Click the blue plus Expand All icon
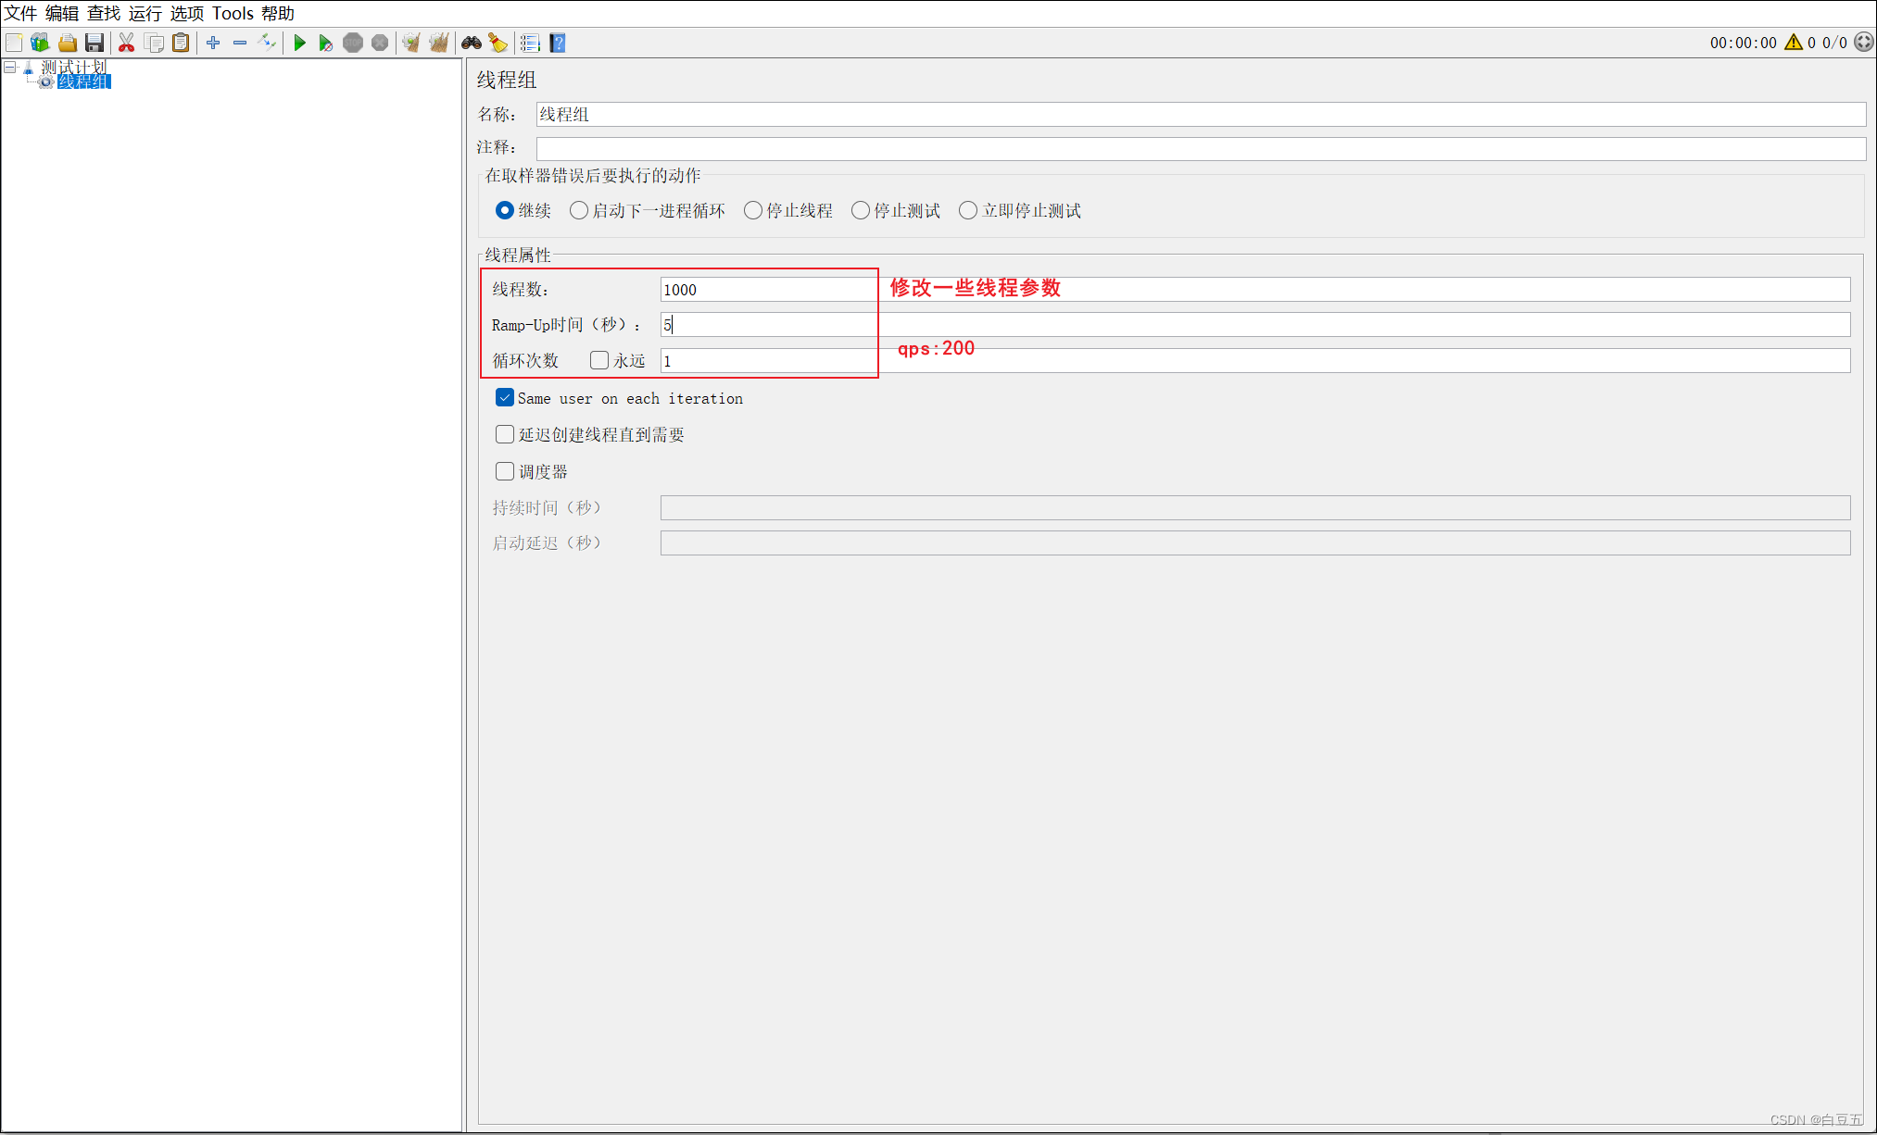 tap(213, 43)
